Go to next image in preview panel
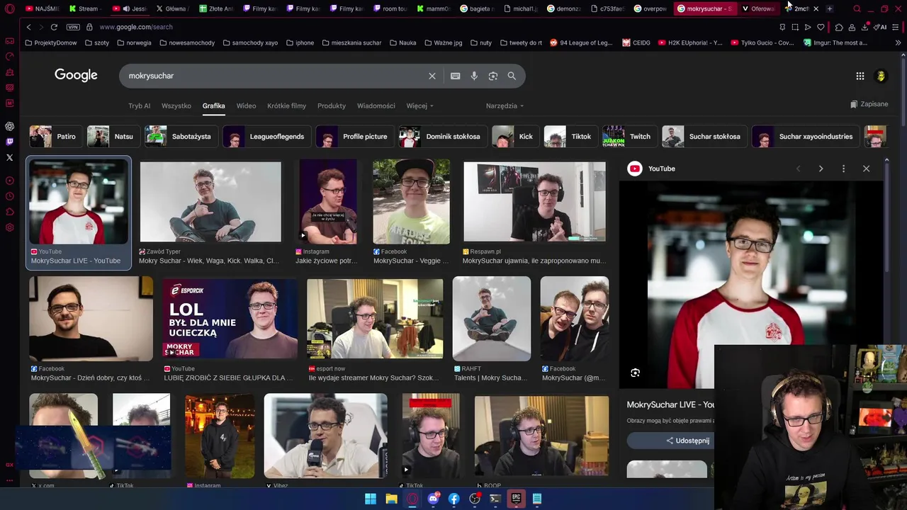The width and height of the screenshot is (907, 510). 821,169
